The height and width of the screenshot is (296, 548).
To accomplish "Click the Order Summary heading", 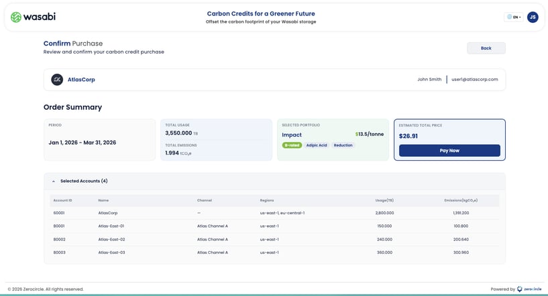I will (72, 107).
